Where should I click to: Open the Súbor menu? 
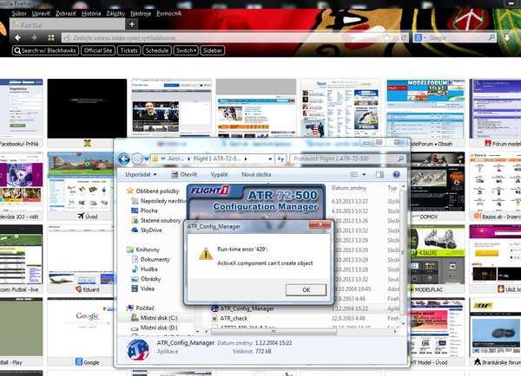pyautogui.click(x=19, y=14)
